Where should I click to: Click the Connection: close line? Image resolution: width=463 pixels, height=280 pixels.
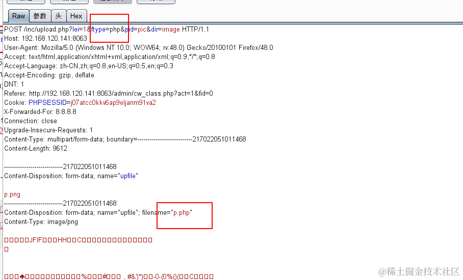coord(31,121)
